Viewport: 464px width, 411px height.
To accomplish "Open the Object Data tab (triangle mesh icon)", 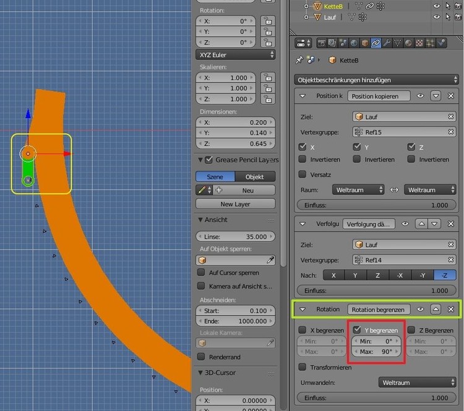I will click(397, 43).
